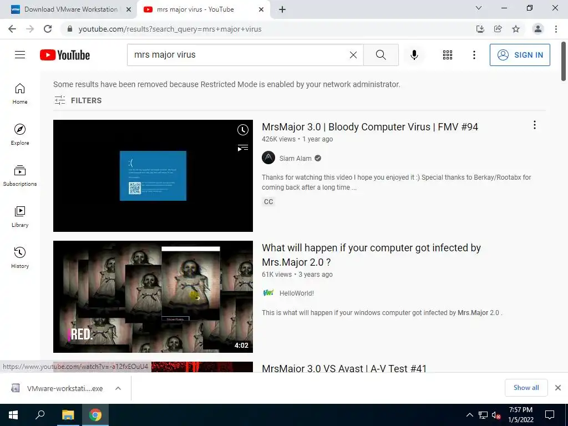Open Windows notification center
This screenshot has width=568, height=426.
tap(550, 415)
